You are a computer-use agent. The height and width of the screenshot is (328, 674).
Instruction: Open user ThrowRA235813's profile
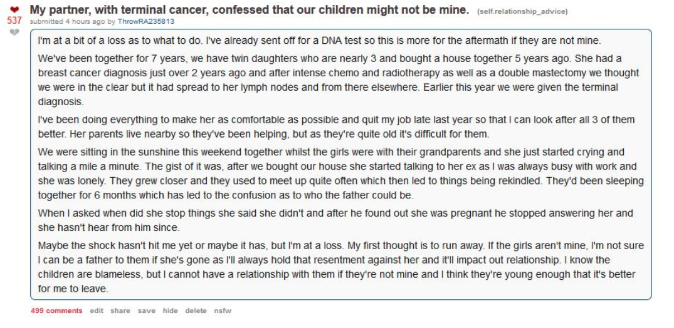pos(146,21)
